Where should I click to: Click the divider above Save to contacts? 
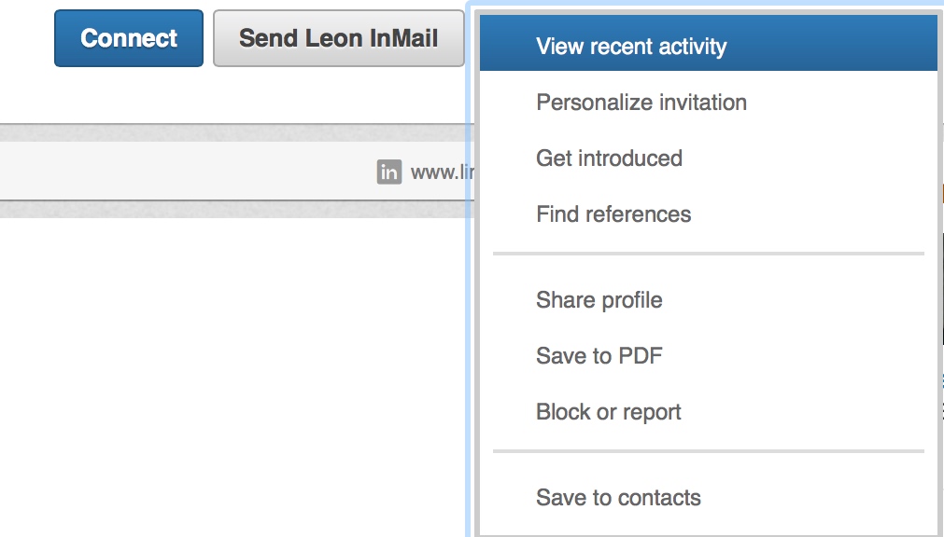tap(708, 451)
